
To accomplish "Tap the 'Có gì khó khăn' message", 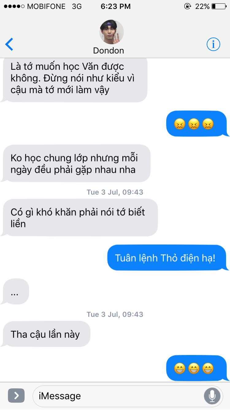I will point(79,218).
